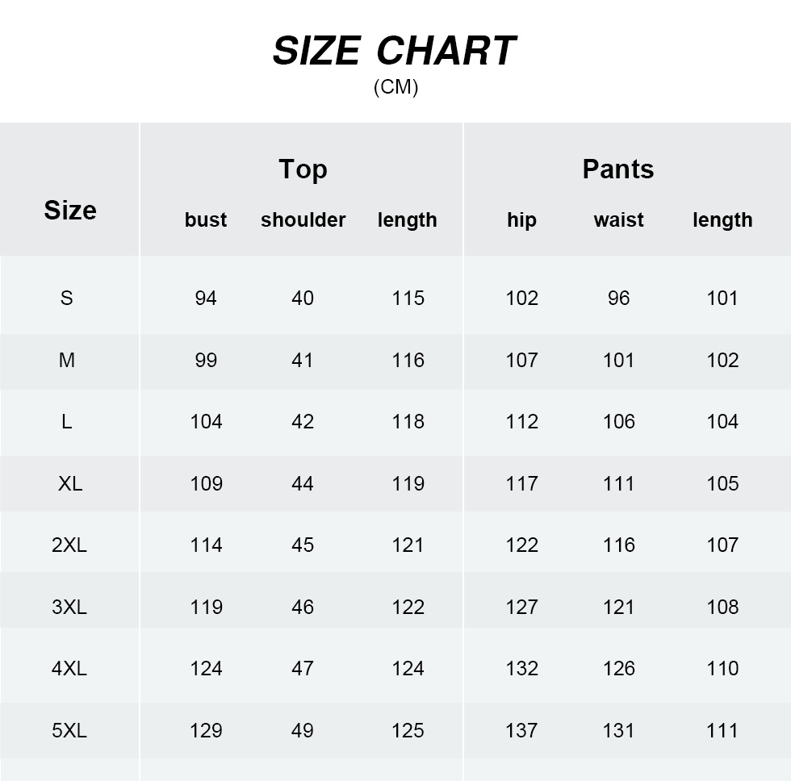
Task: Click the (CM) unit label
Action: [x=395, y=87]
